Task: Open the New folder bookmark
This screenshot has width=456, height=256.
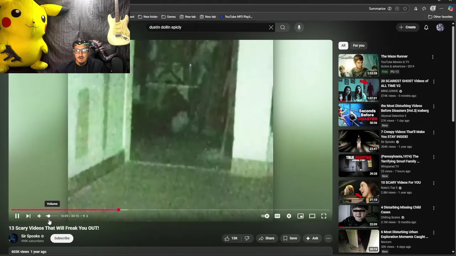Action: [x=147, y=17]
